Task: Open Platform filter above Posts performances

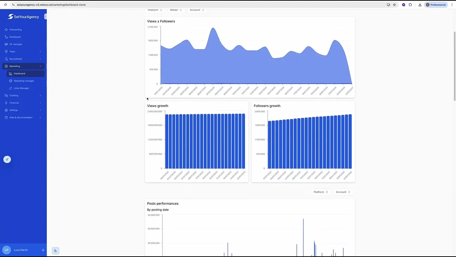Action: 321,192
